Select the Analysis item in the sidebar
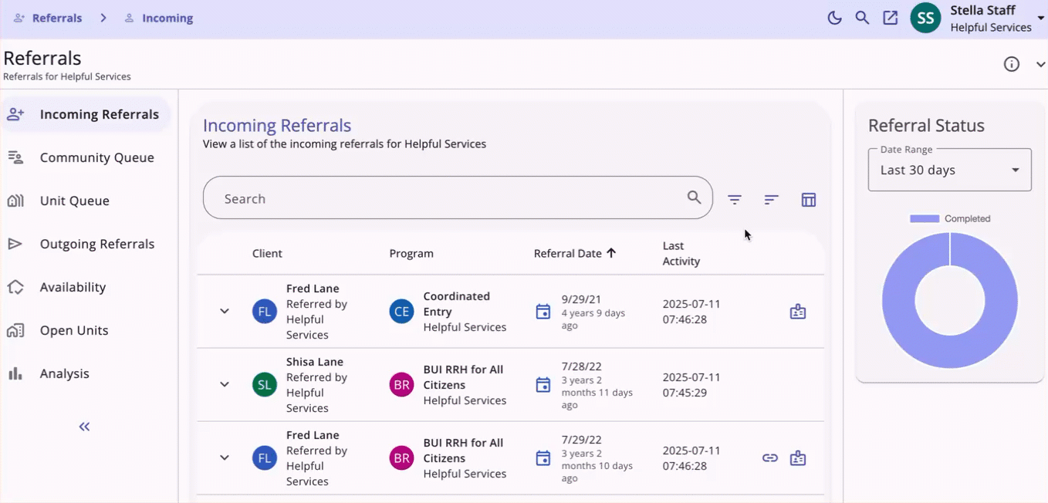The image size is (1048, 503). tap(64, 373)
